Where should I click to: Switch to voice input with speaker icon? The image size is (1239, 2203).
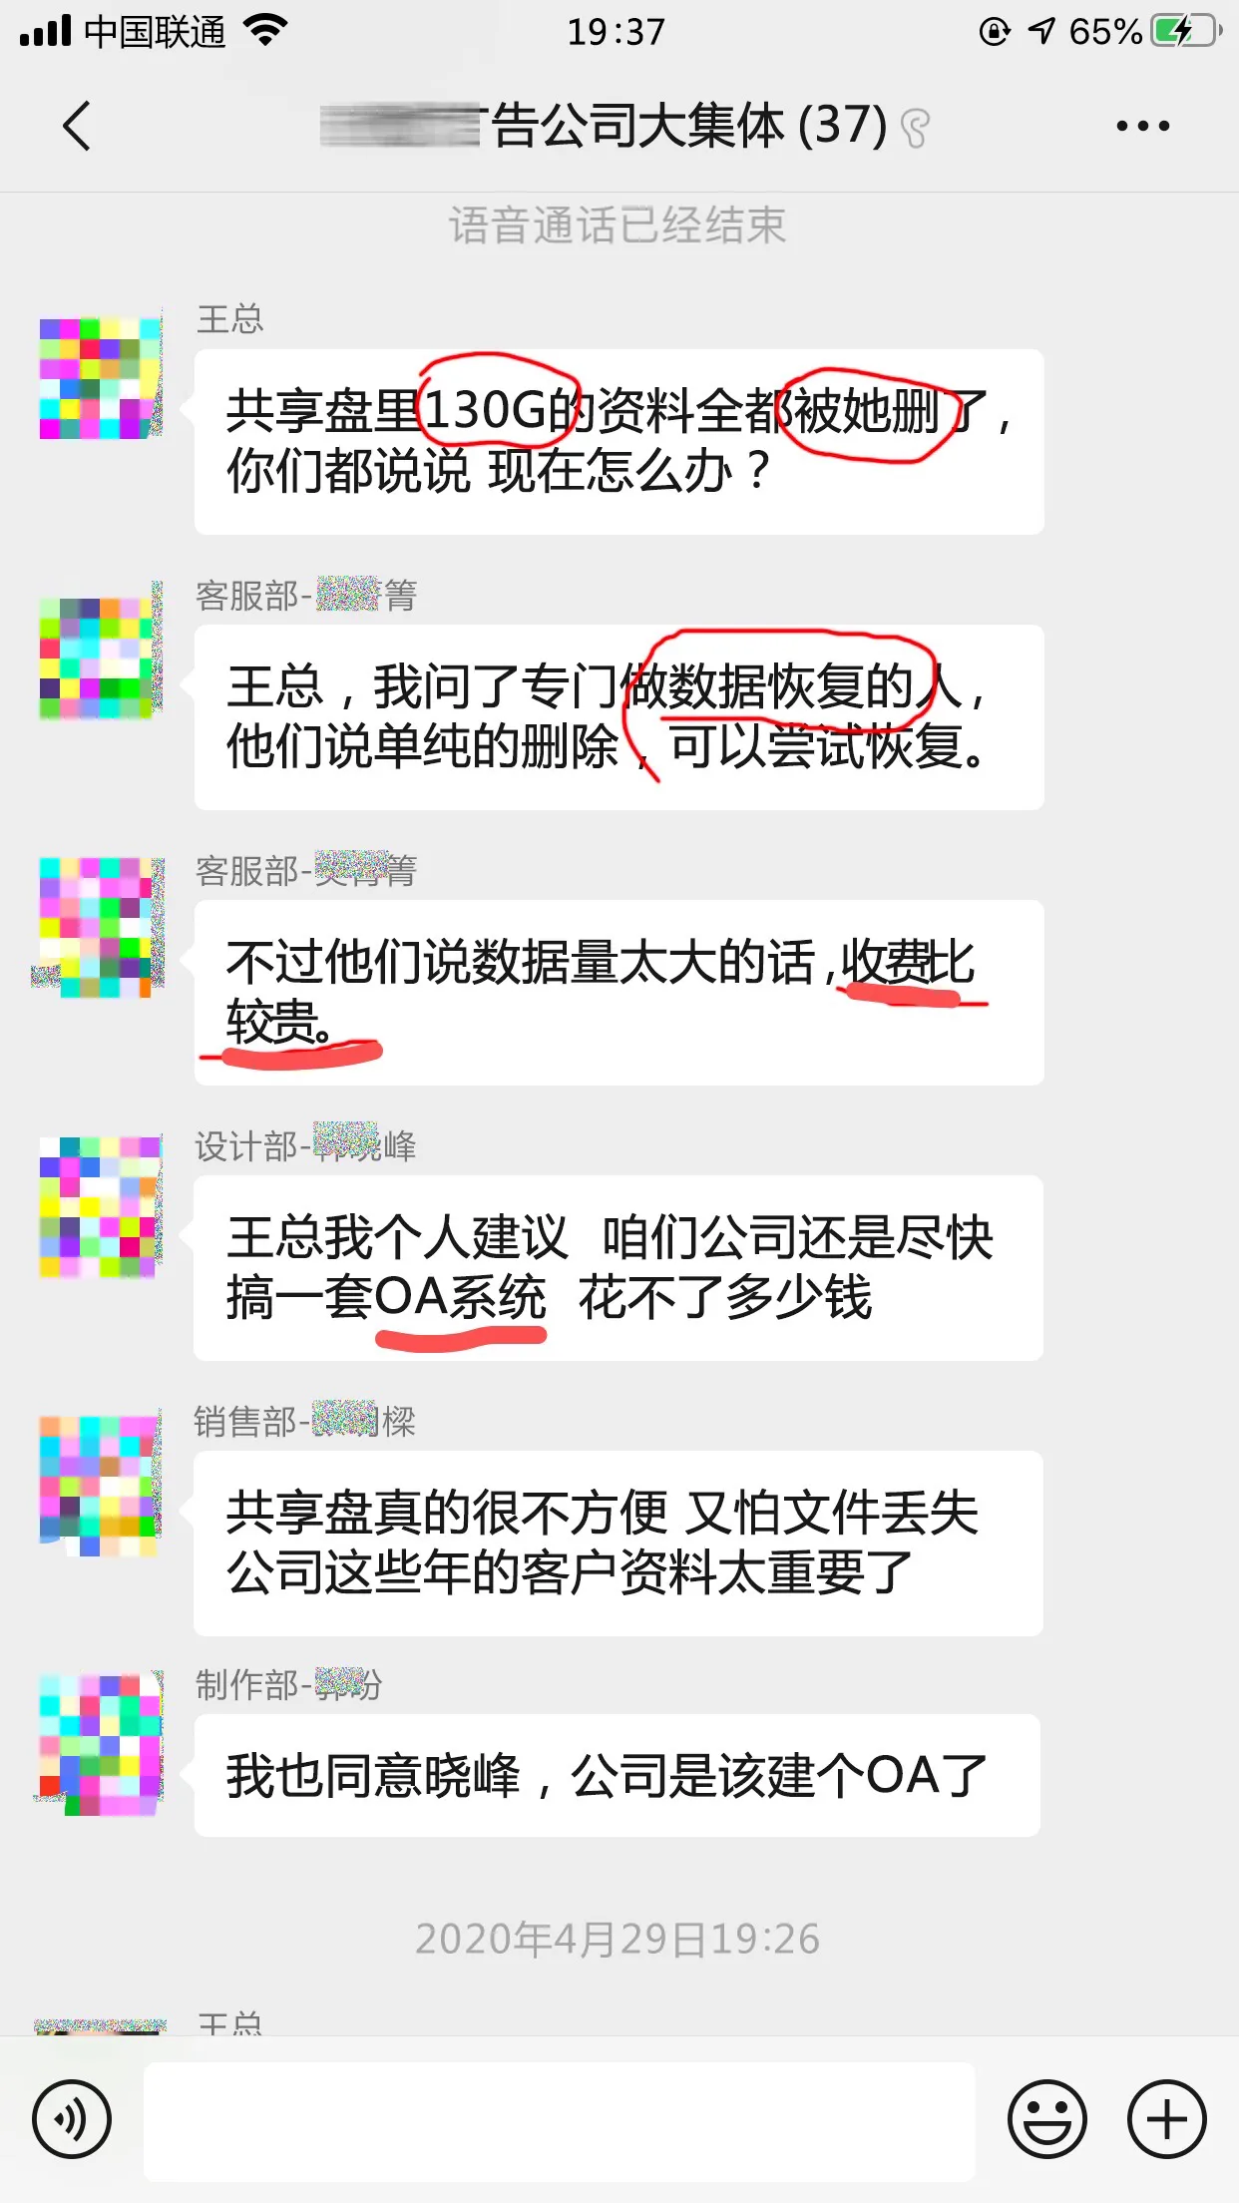[x=72, y=2118]
